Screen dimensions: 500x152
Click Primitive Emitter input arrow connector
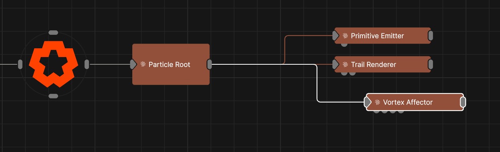[336, 36]
